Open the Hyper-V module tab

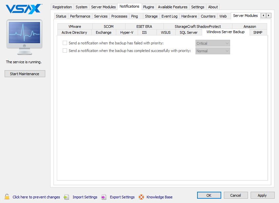126,32
